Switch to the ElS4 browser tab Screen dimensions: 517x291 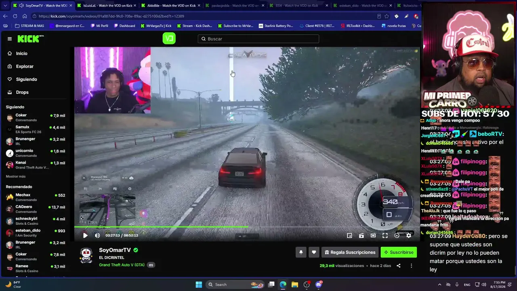click(298, 6)
